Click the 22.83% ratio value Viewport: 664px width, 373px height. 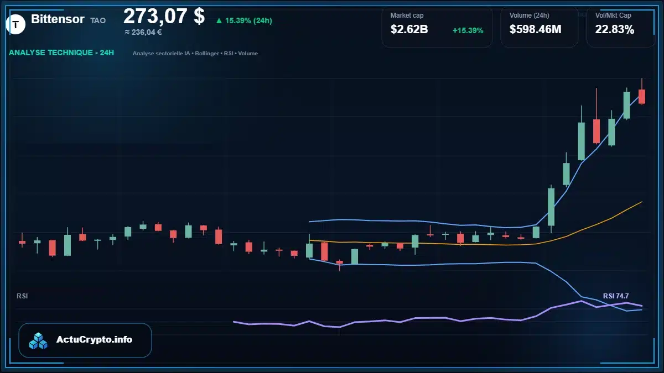pyautogui.click(x=614, y=30)
